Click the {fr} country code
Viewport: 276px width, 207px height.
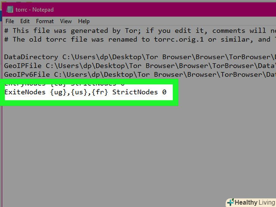(x=100, y=92)
